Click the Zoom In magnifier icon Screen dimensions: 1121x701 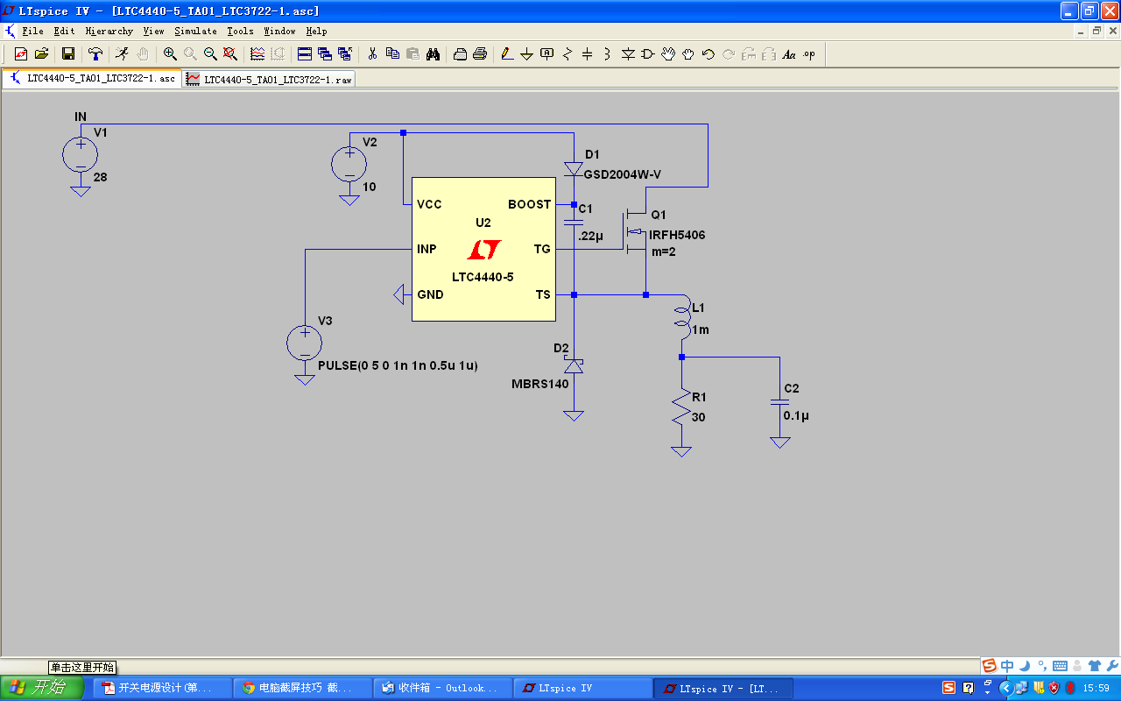pos(170,54)
